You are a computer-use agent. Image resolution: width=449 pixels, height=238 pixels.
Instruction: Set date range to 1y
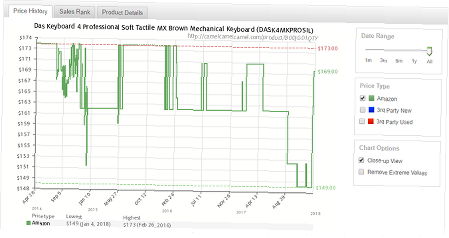coord(414,61)
